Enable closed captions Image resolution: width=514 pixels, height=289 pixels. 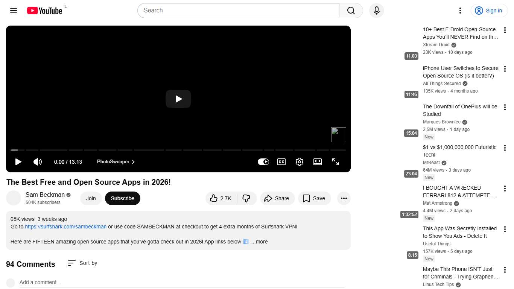(x=281, y=162)
